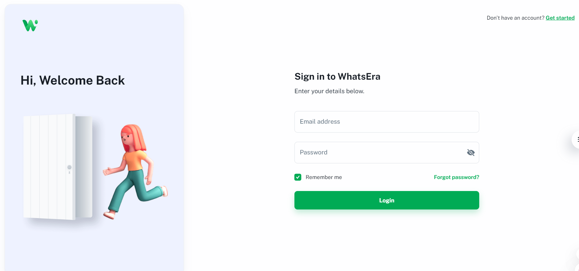The height and width of the screenshot is (271, 579).
Task: Click the Sign in to WhatsEra title
Action: click(337, 77)
